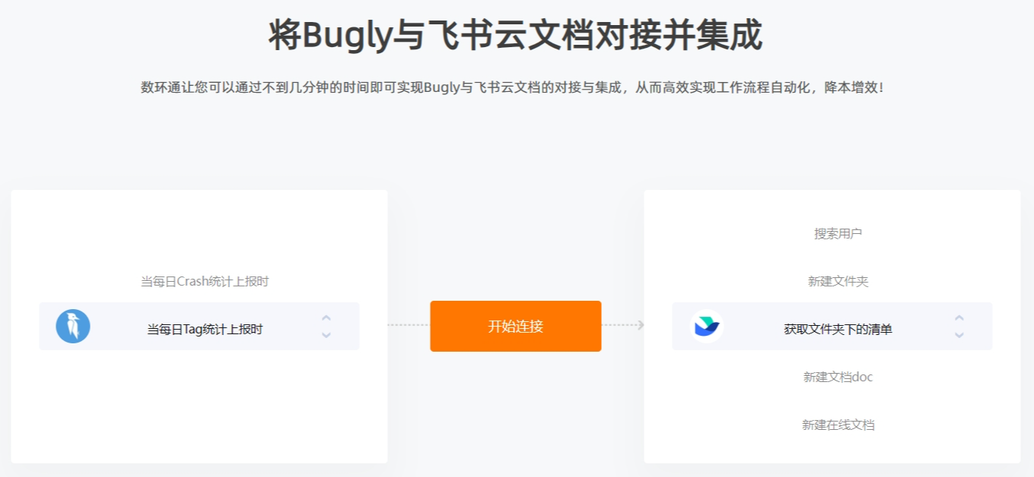Select the 新建文档doc action
1034x477 pixels.
[838, 377]
